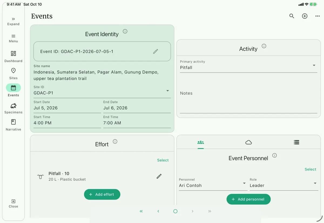Switch to the cloud weather tab
The image size is (324, 223).
(x=249, y=142)
